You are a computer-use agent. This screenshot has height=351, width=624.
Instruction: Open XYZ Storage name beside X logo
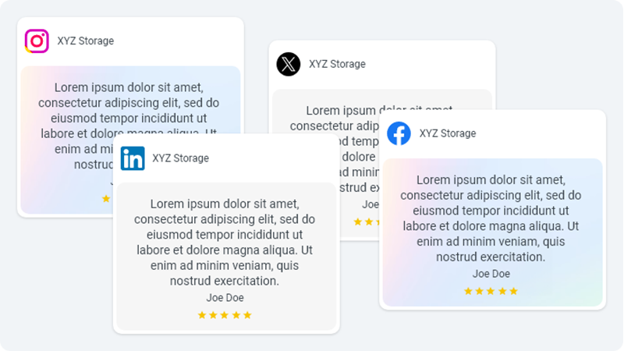point(337,64)
